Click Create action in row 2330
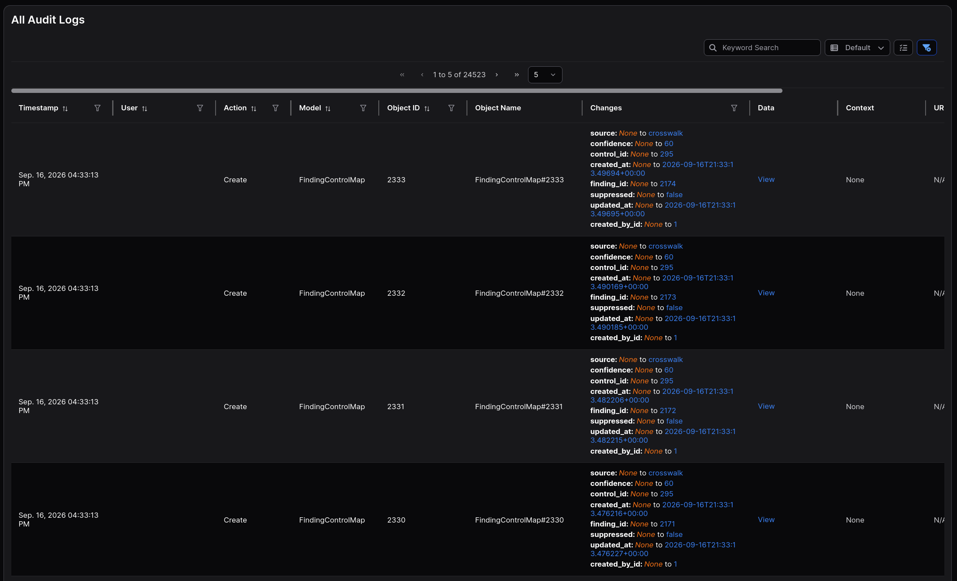Image resolution: width=957 pixels, height=581 pixels. pyautogui.click(x=235, y=520)
